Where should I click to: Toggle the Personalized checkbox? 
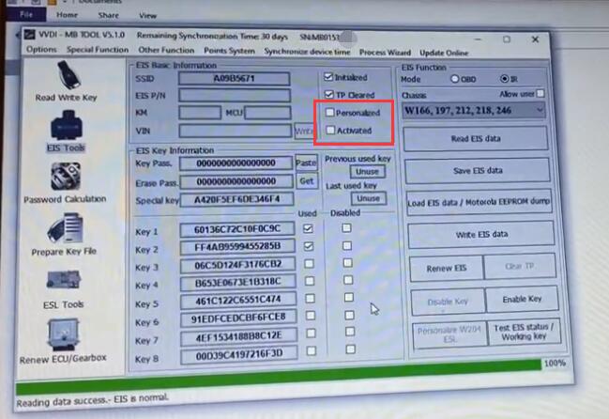[x=328, y=113]
